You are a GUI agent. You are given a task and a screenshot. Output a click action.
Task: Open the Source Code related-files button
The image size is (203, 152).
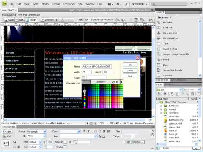point(9,14)
